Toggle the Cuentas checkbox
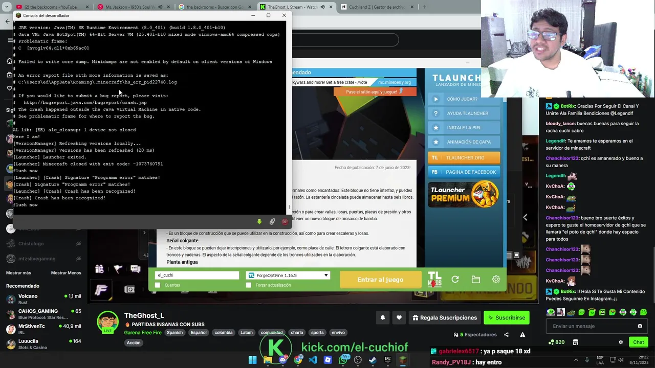Image resolution: width=655 pixels, height=368 pixels. pos(158,285)
